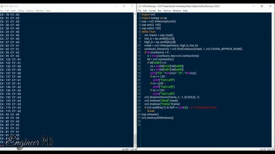275x154 pixels.
Task: Close the LFR_Demo.py editor window
Action: [x=270, y=6]
